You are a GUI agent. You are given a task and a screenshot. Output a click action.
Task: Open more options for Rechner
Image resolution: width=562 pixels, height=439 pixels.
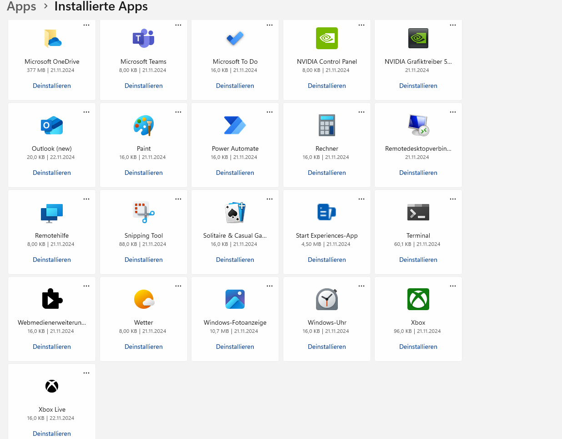point(361,112)
